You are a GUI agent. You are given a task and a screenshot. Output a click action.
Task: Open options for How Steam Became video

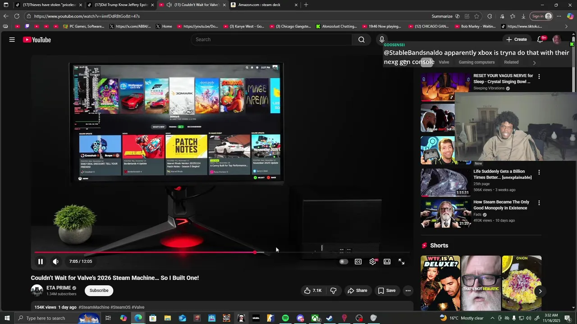click(x=539, y=203)
